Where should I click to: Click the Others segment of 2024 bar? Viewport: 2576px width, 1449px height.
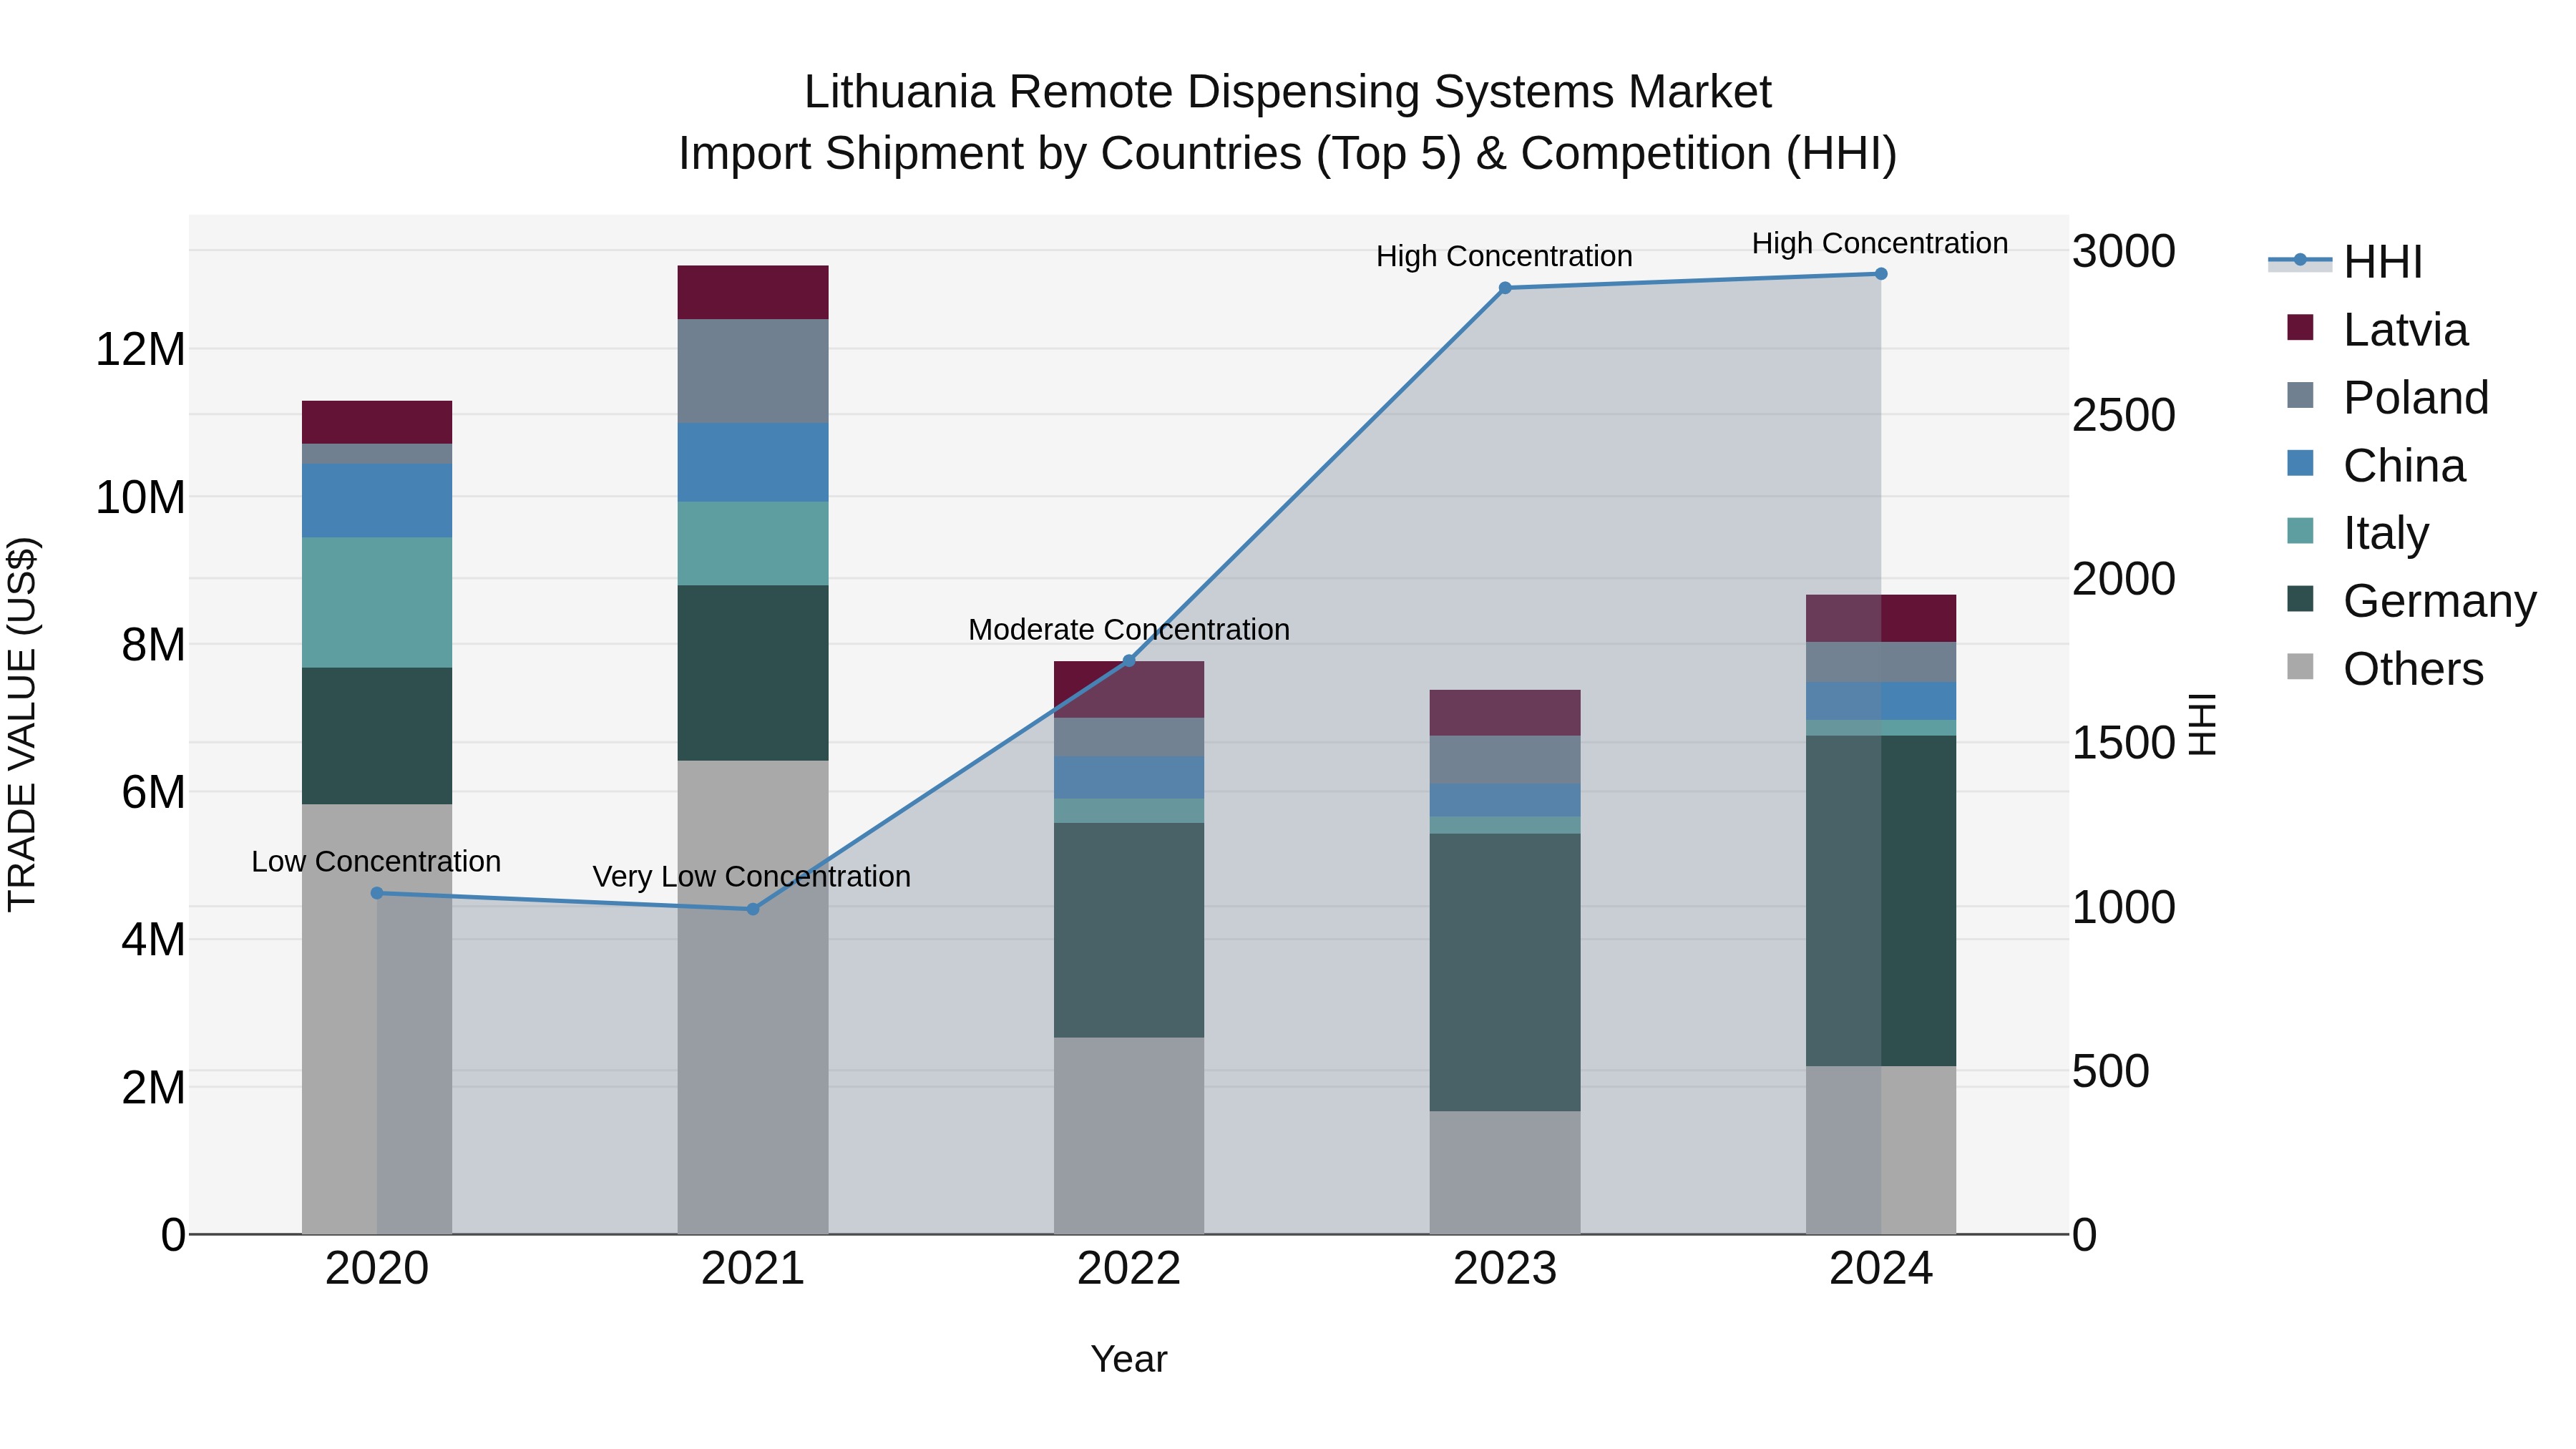pos(1881,1150)
